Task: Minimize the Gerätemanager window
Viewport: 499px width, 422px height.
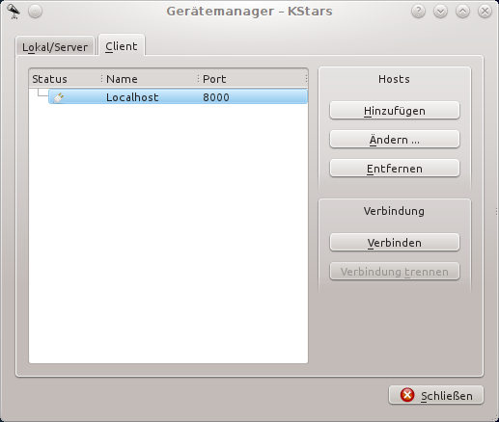Action: [x=440, y=12]
